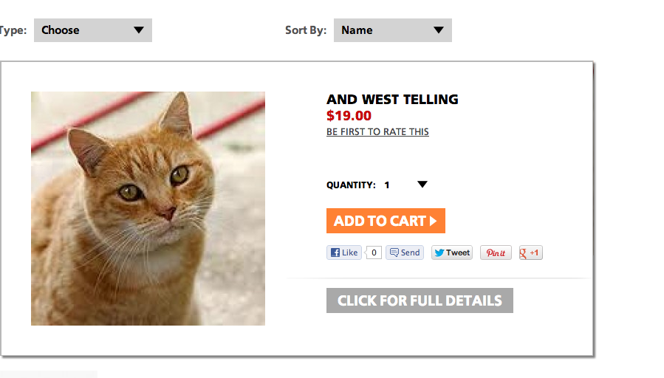
Task: Click the orange cat product image
Action: [148, 208]
